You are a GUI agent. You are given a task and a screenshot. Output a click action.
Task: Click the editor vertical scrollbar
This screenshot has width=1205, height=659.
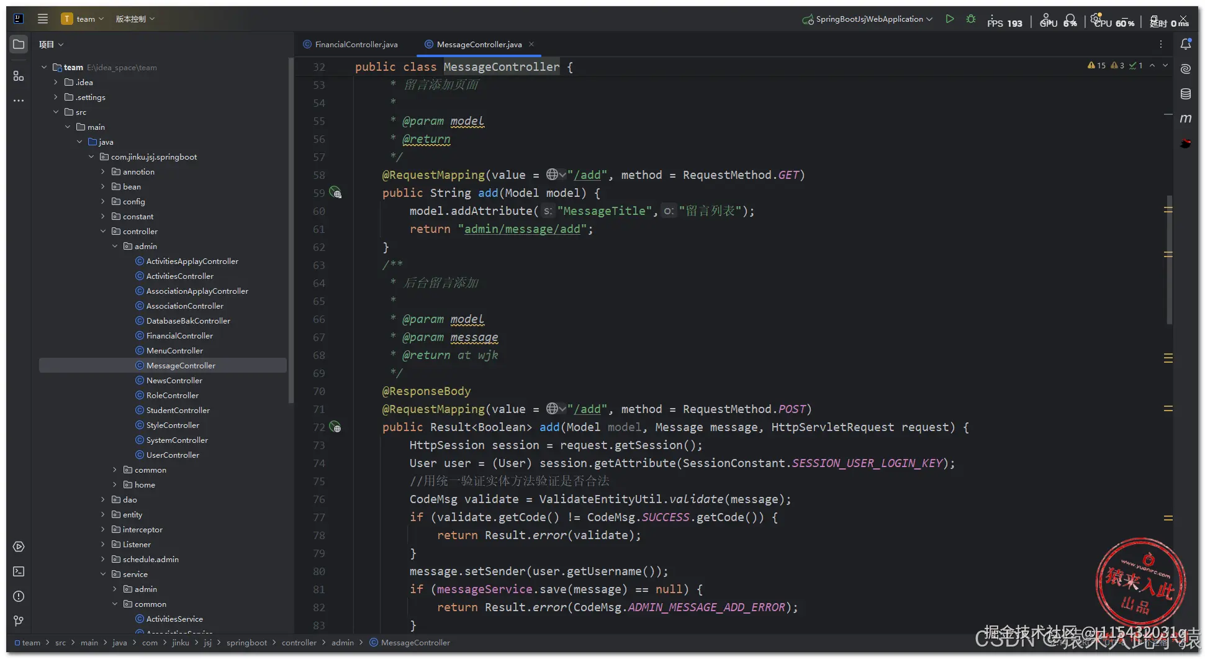[x=1169, y=260]
